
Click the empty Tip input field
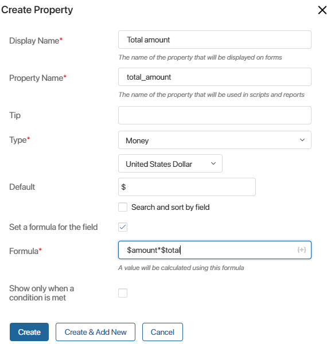coord(215,115)
